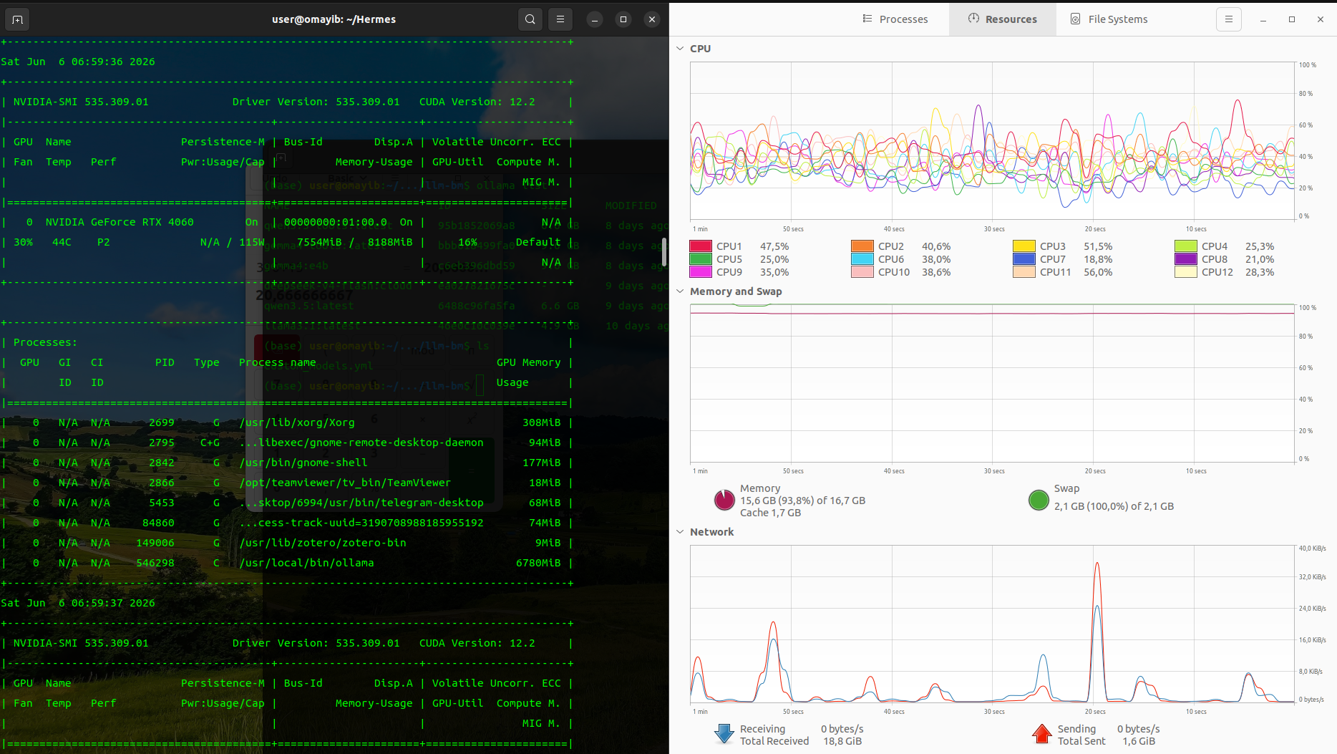Click the Memory pie chart icon

click(x=724, y=500)
